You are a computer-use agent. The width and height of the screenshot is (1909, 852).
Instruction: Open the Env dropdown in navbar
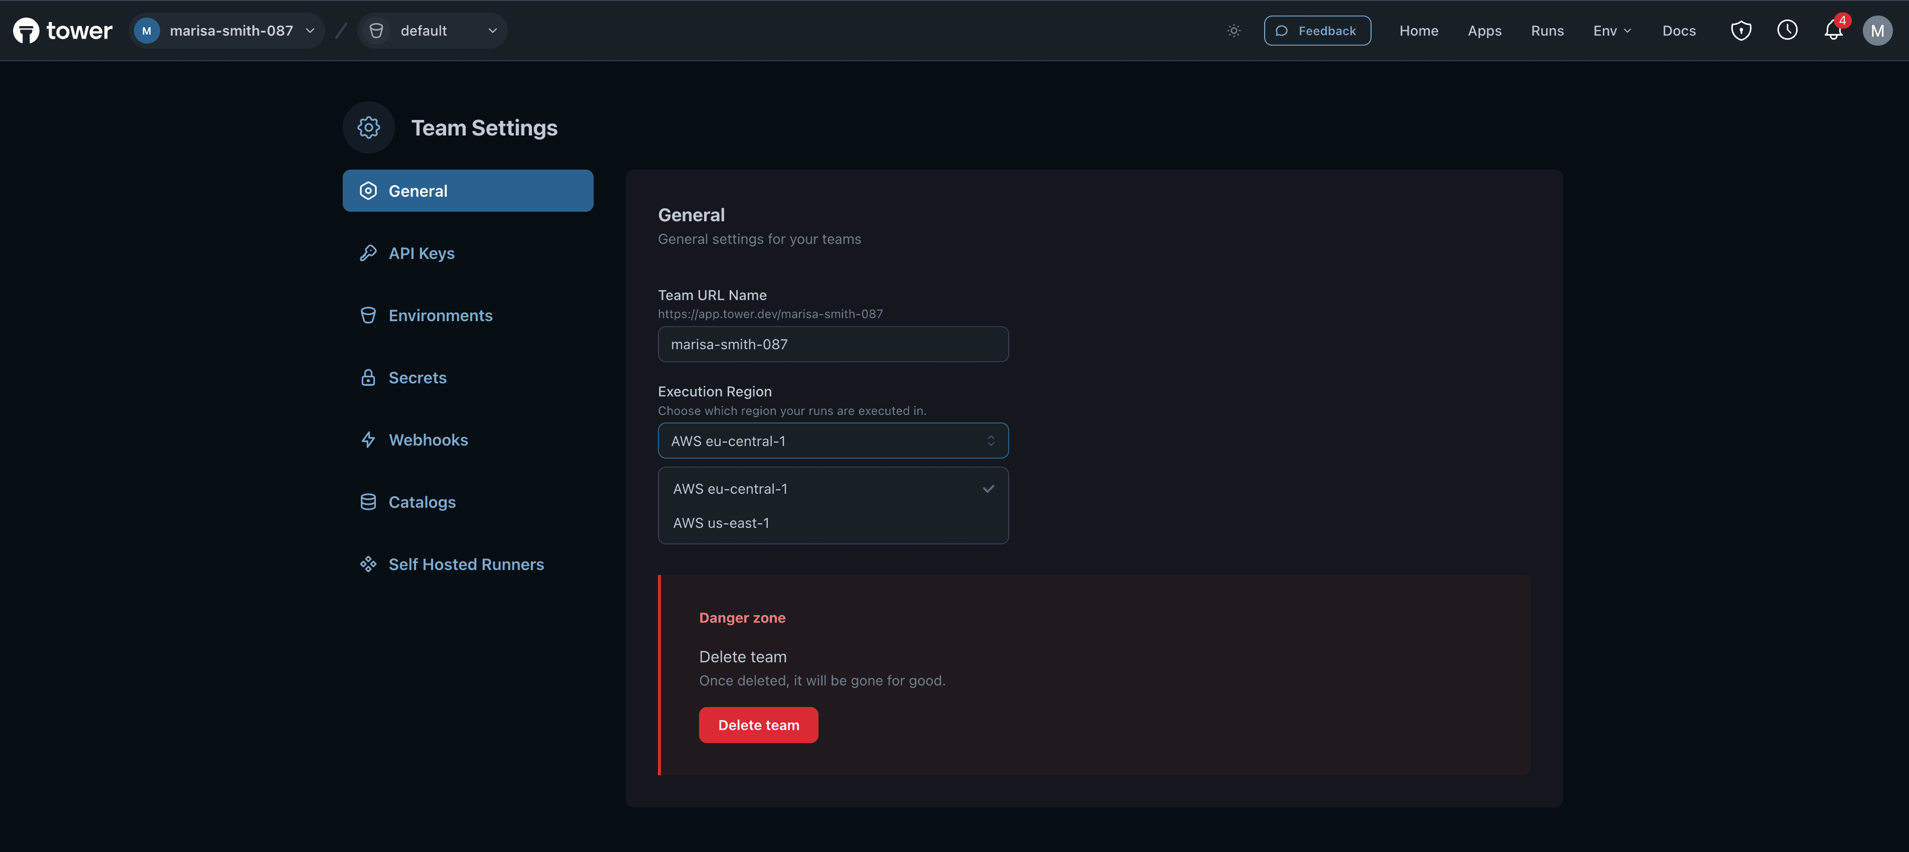(1611, 31)
